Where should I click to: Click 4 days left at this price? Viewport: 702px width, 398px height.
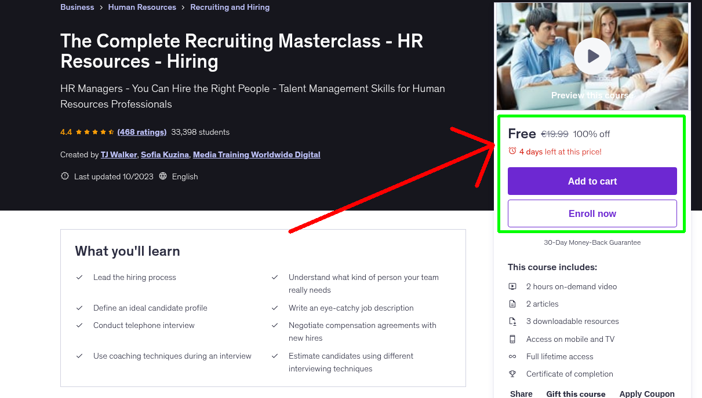[x=561, y=152]
